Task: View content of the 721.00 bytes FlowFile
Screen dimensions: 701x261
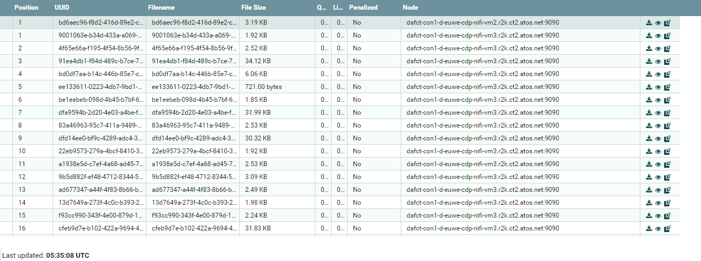Action: pos(658,87)
